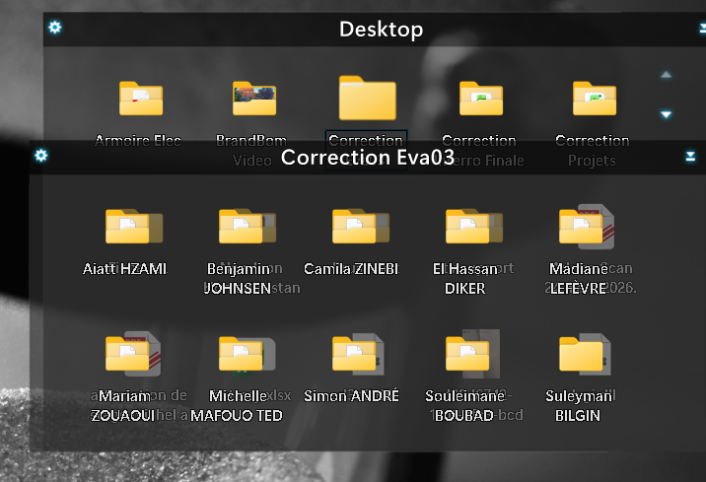
Task: Open the Benjamin JOHNSEN folder
Action: tap(241, 226)
